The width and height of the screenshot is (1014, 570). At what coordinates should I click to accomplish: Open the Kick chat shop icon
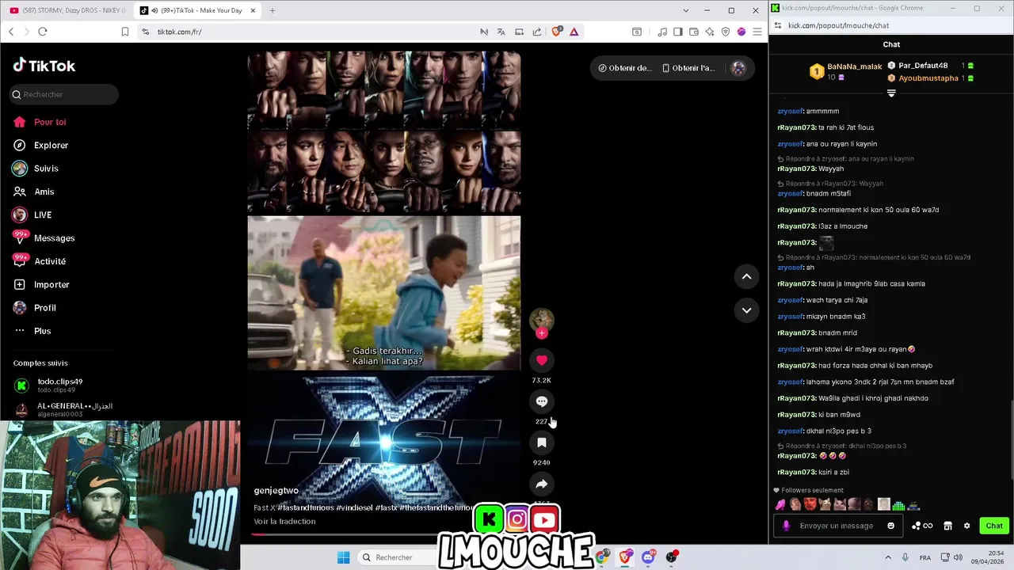947,526
